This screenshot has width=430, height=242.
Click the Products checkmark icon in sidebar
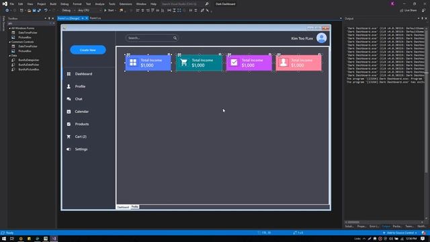pyautogui.click(x=69, y=124)
